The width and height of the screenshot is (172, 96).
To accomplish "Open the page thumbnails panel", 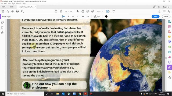I will click(x=2, y=22).
